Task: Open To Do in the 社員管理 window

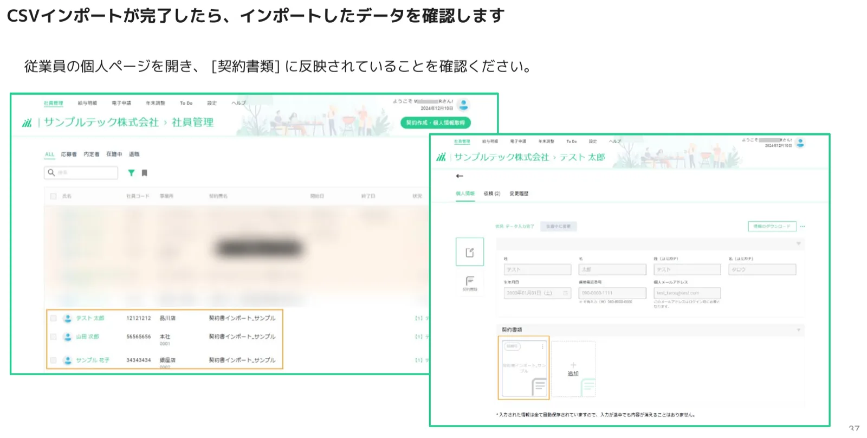Action: (186, 103)
